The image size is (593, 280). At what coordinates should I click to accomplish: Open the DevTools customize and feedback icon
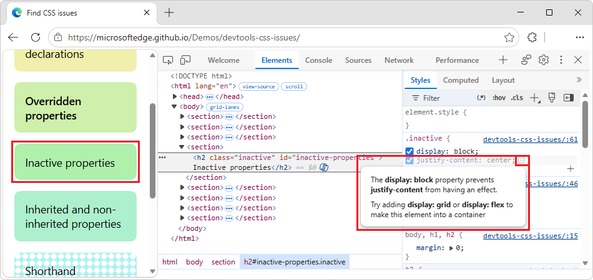pos(526,60)
